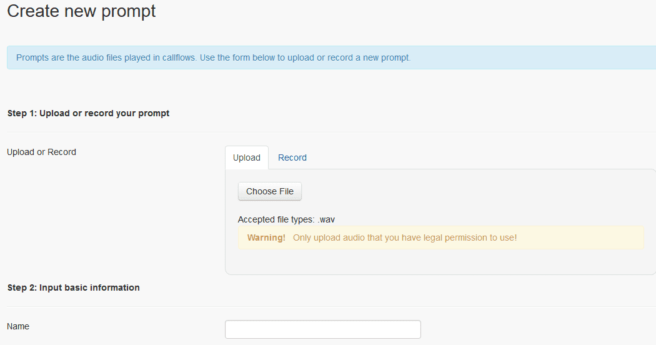The height and width of the screenshot is (345, 656).
Task: Click the legal permission warning message
Action: [x=405, y=237]
